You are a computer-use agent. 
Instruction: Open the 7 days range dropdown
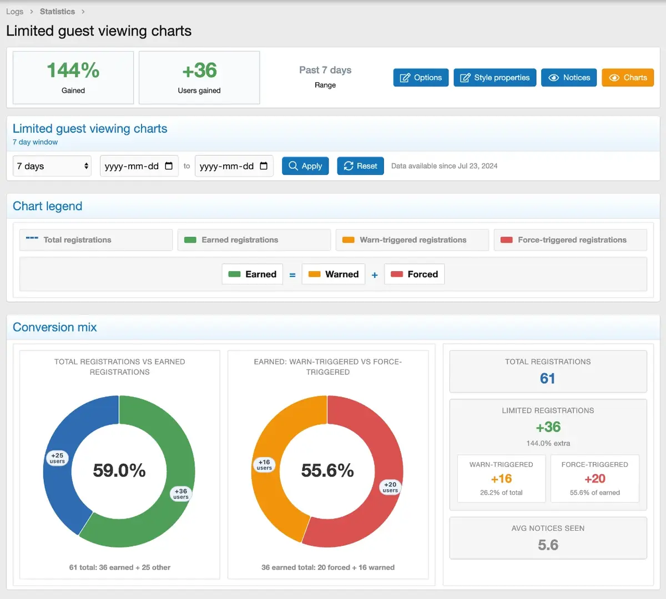click(x=52, y=166)
